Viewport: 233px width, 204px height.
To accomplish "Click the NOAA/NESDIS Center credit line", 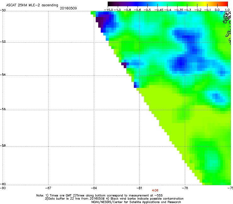I will click(x=136, y=202).
